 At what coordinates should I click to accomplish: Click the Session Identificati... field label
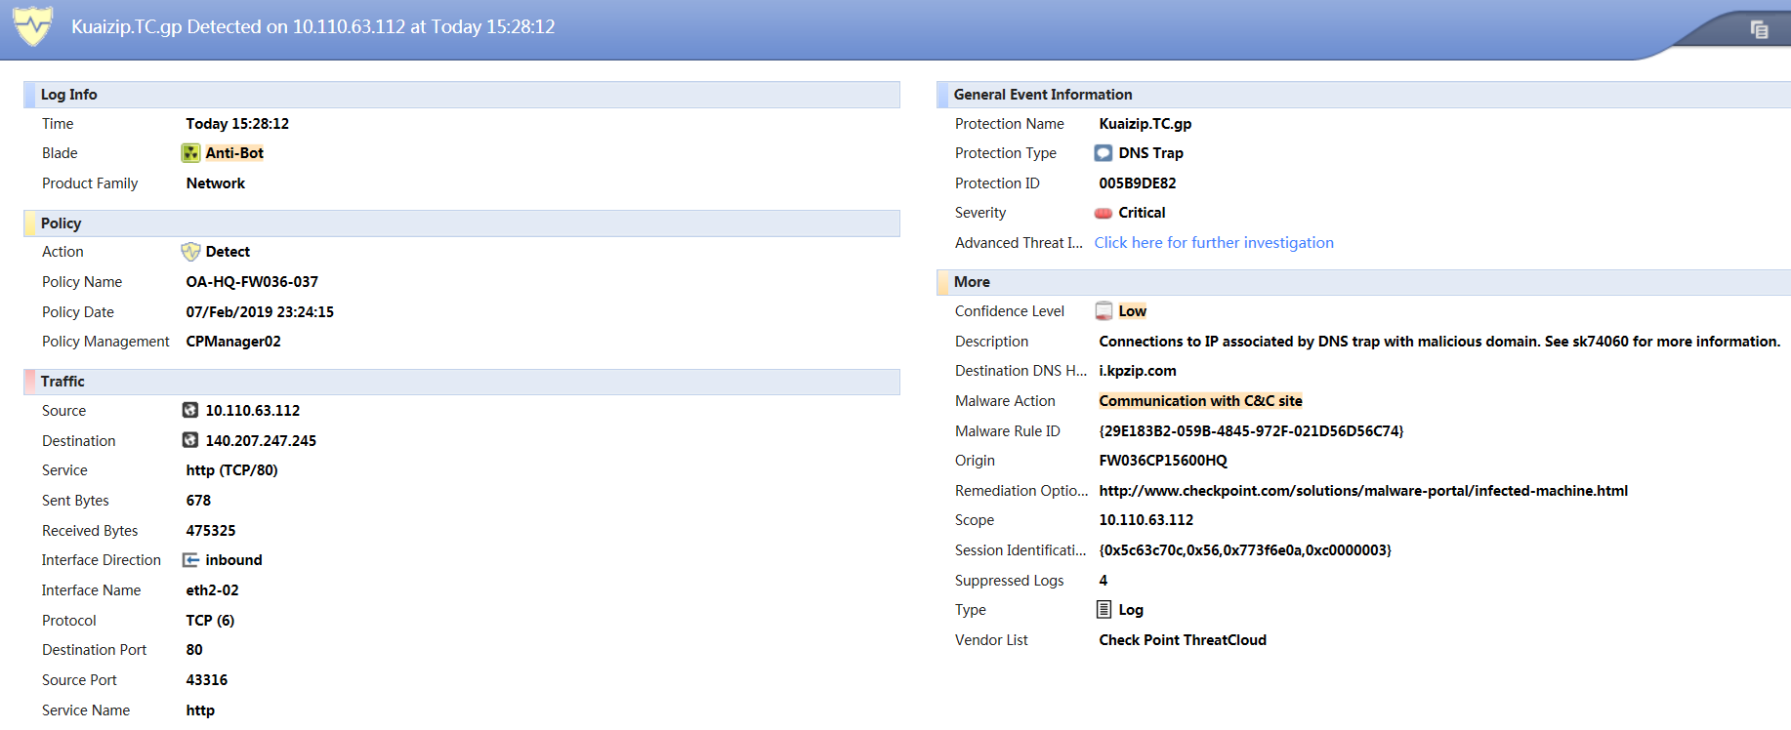point(1020,550)
